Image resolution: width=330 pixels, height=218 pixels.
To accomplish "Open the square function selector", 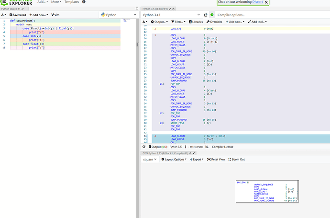I will [150, 160].
